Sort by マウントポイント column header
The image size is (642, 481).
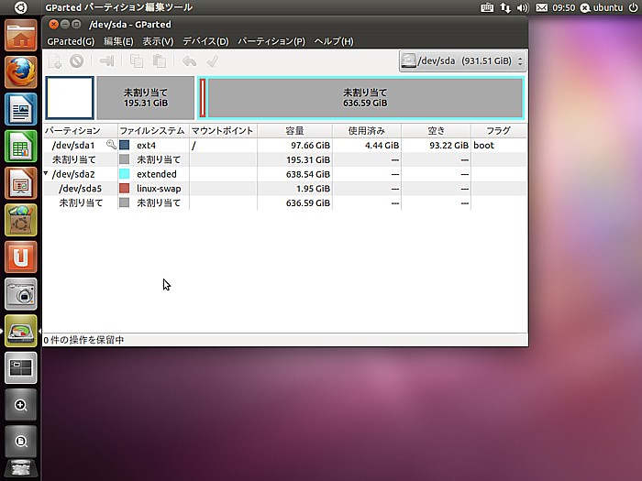pyautogui.click(x=224, y=130)
